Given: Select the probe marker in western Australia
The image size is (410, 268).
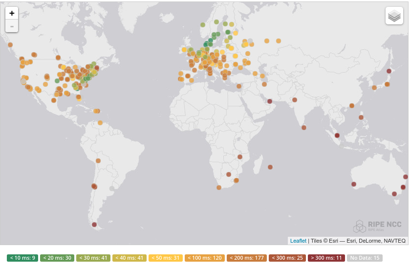Looking at the screenshot, I should coord(354,184).
